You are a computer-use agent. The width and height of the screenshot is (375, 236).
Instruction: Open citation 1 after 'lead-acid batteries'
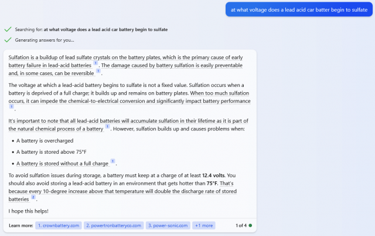pyautogui.click(x=96, y=63)
